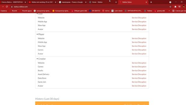
Task: Open the Сервисы bookmark
Action: pos(4,11)
